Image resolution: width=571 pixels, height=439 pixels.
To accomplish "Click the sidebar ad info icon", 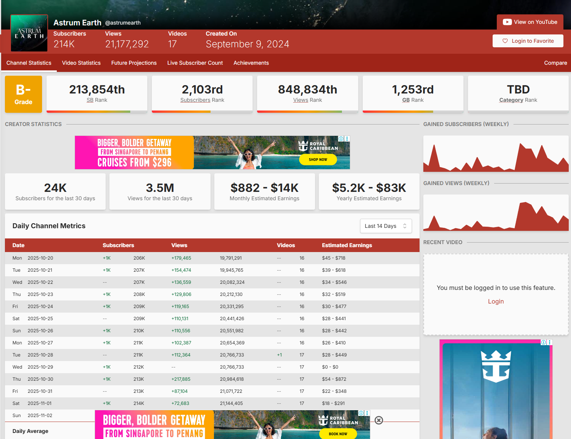I will 543,342.
